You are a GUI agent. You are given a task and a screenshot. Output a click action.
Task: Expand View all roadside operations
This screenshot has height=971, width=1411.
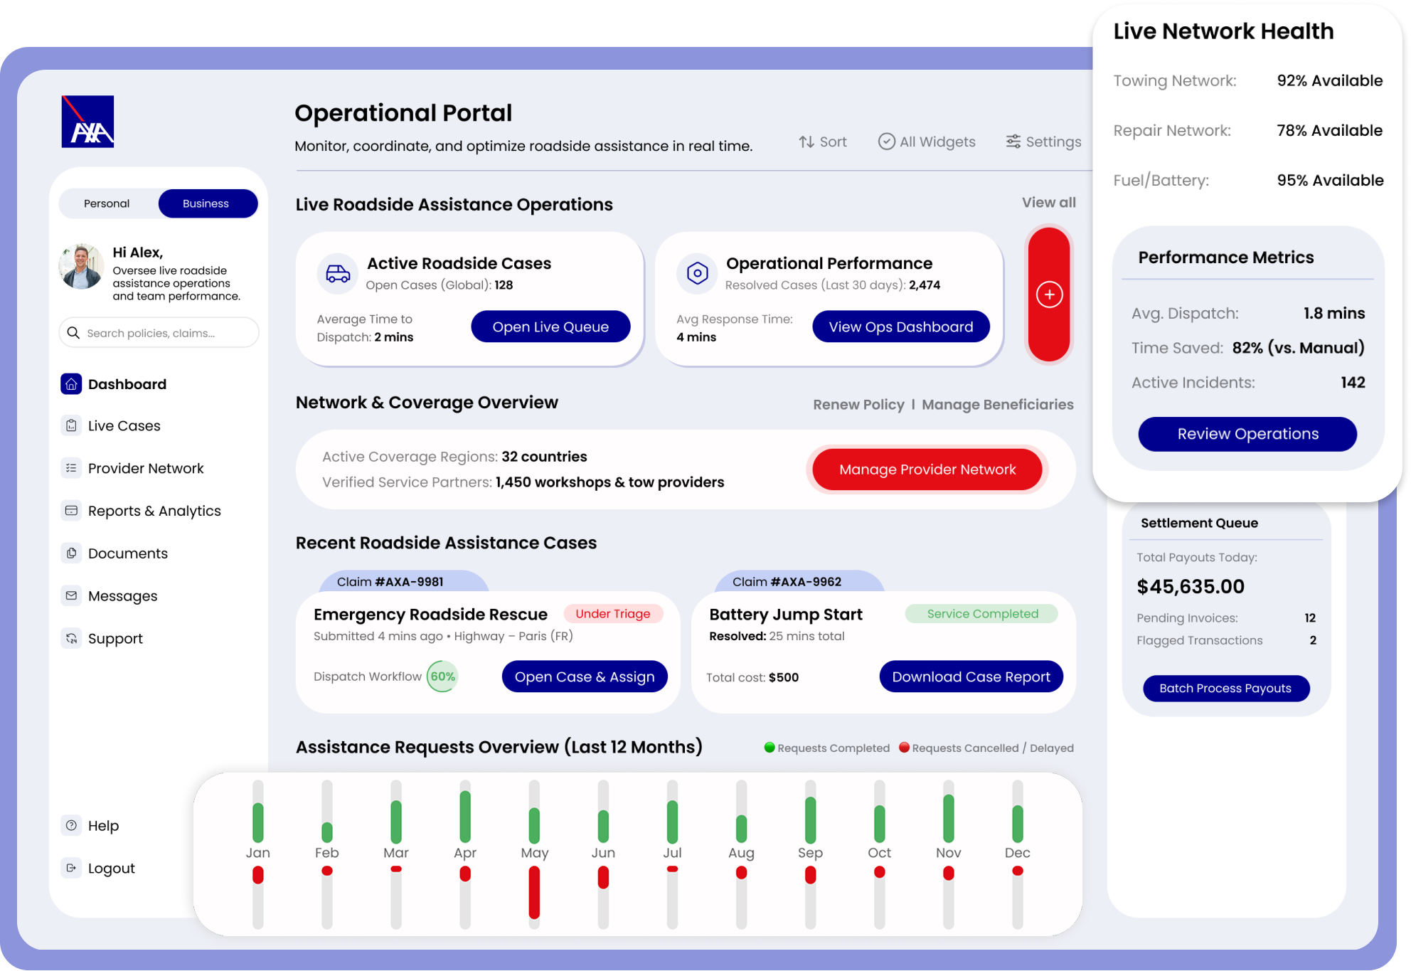pyautogui.click(x=1048, y=203)
